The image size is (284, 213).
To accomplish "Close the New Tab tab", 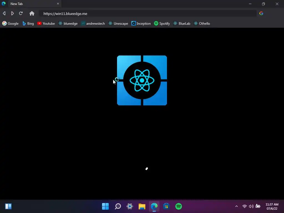I will [x=58, y=4].
